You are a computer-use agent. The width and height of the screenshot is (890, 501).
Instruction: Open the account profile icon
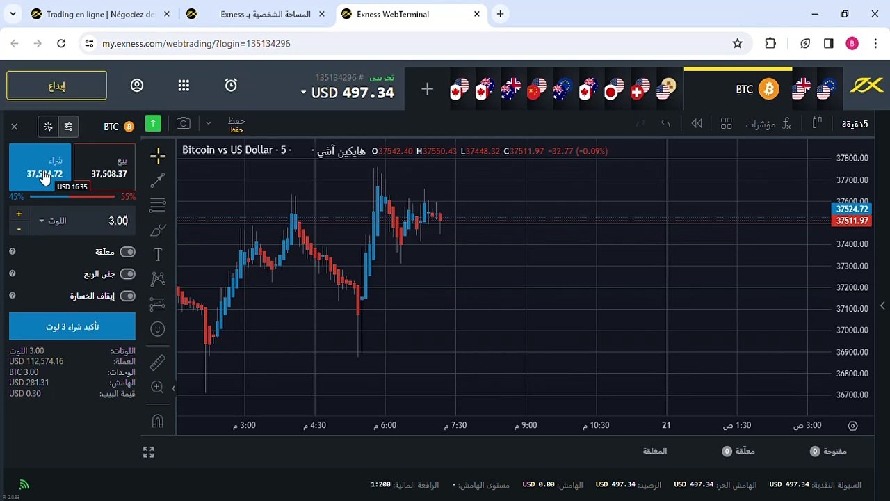[137, 86]
